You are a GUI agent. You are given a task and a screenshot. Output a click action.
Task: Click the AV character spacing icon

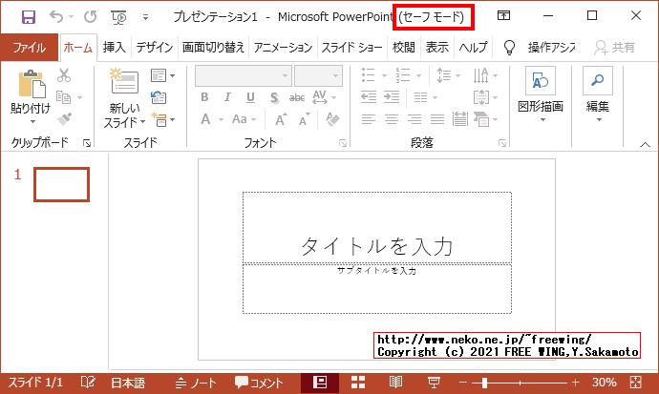[x=320, y=97]
